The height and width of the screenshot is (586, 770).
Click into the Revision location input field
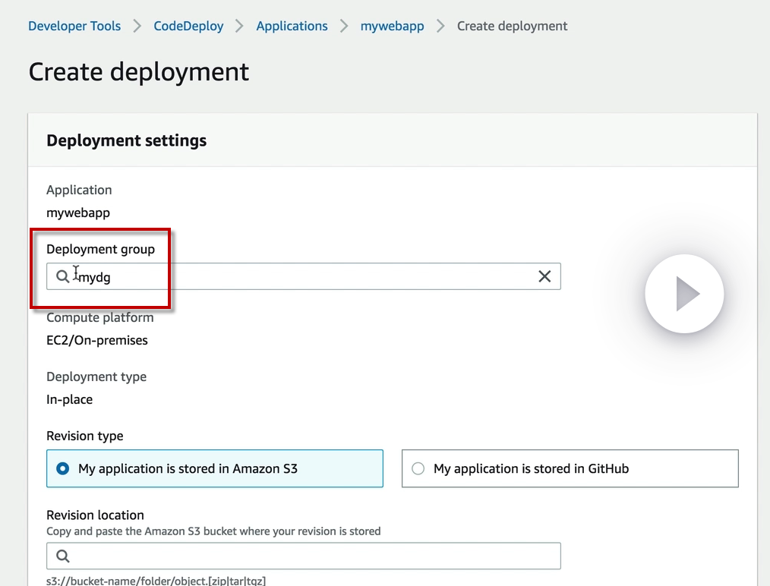coord(304,556)
